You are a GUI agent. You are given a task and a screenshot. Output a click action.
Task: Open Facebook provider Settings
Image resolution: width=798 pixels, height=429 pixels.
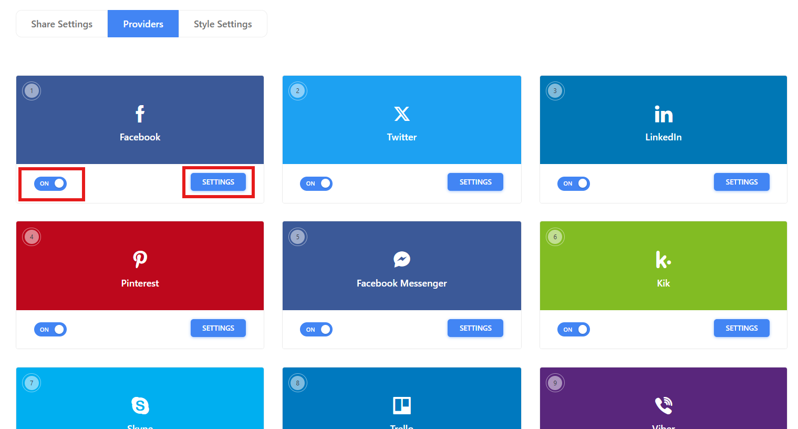[218, 182]
